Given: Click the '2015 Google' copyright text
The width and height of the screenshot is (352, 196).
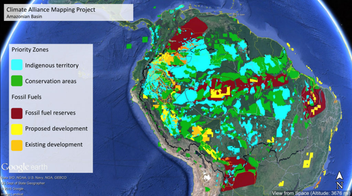Looking at the screenshot, I should pos(12,189).
